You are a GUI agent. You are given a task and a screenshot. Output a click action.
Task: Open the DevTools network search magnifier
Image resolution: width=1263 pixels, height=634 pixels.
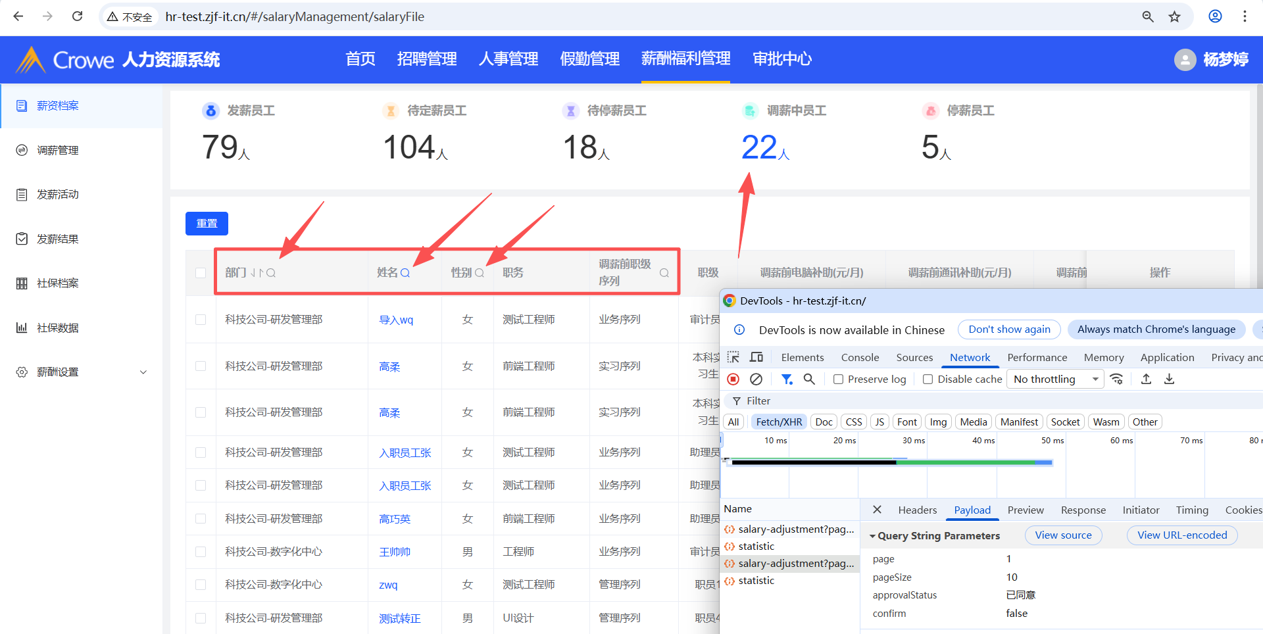click(809, 379)
